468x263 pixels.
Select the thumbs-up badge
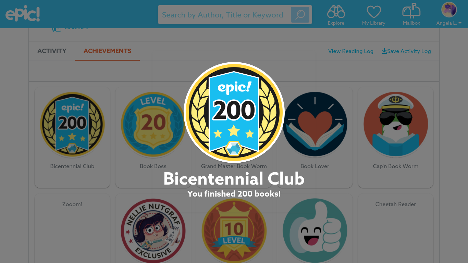(x=315, y=231)
